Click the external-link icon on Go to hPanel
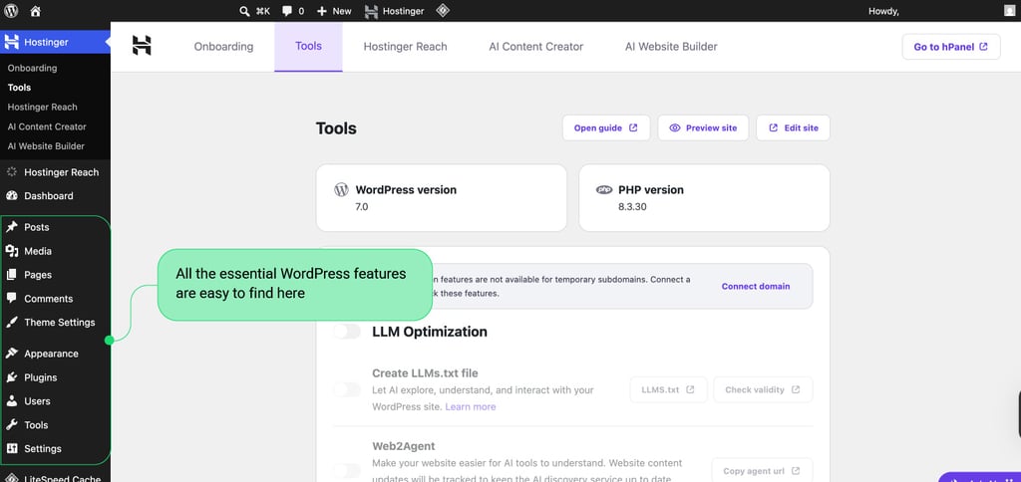 983,47
